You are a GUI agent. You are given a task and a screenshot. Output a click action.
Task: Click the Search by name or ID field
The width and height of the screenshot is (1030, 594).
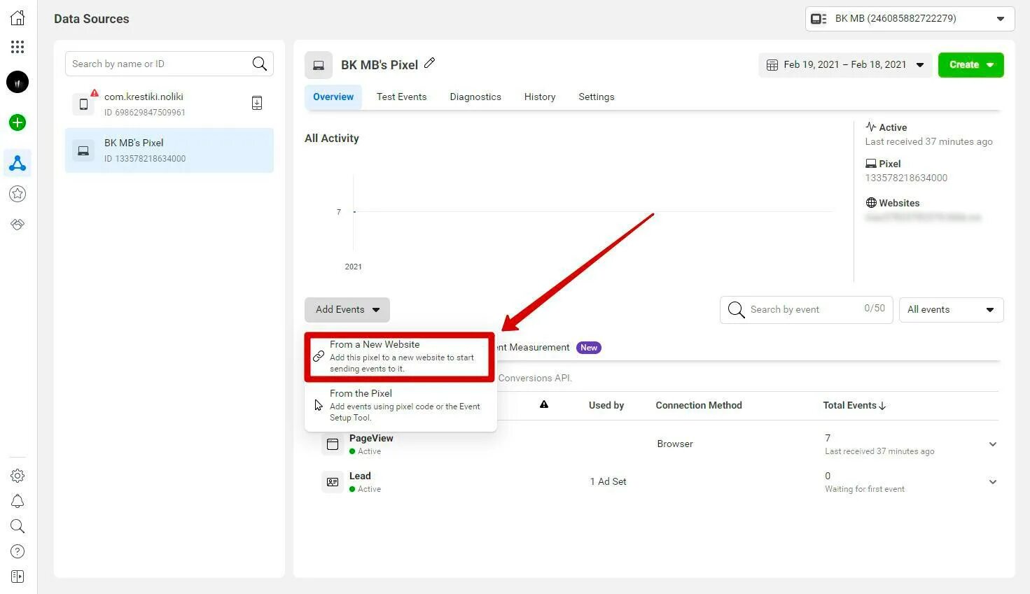pos(169,64)
